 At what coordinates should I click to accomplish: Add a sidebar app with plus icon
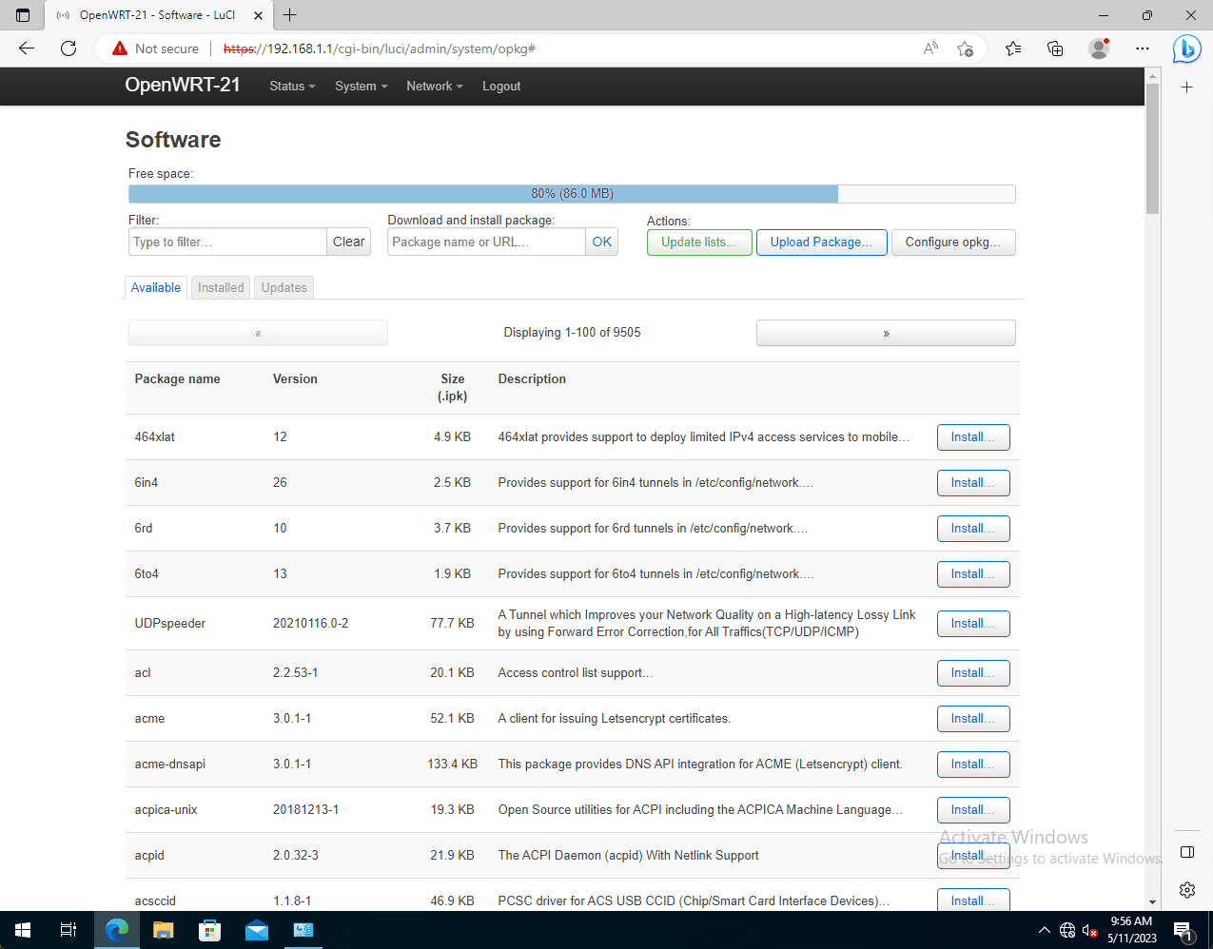click(1187, 87)
